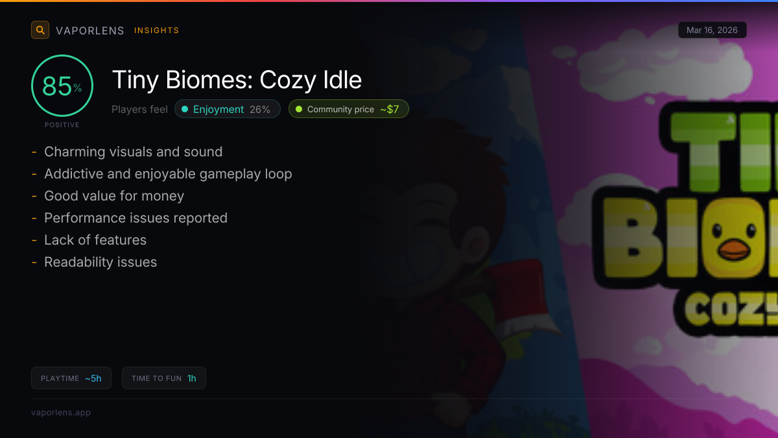Click the VaporLens magnifier logo icon
Viewport: 778px width, 438px height.
(40, 30)
